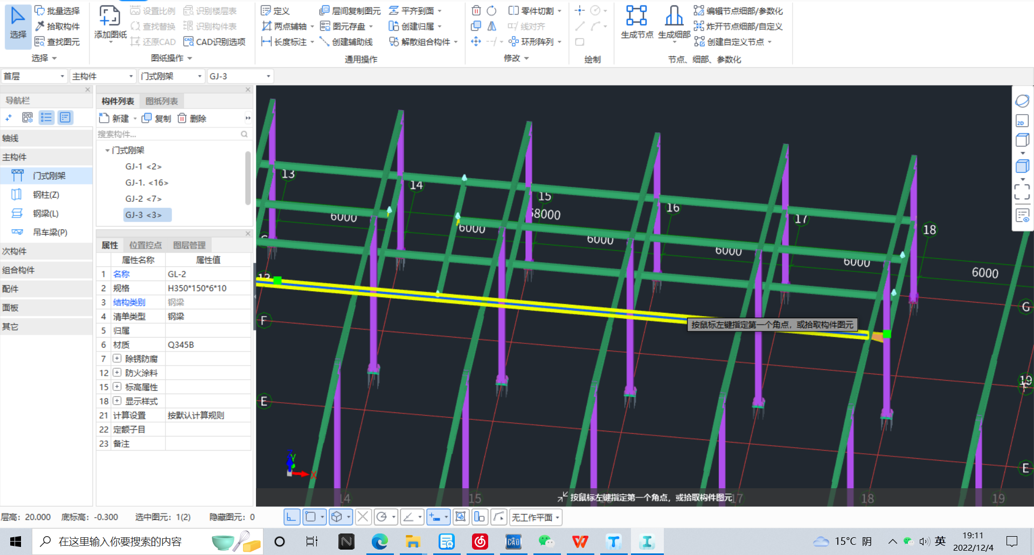Click 编辑节点细部/参数化
The width and height of the screenshot is (1034, 555).
pos(738,11)
